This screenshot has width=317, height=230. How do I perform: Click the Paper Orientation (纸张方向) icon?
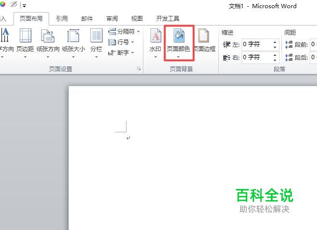point(48,36)
